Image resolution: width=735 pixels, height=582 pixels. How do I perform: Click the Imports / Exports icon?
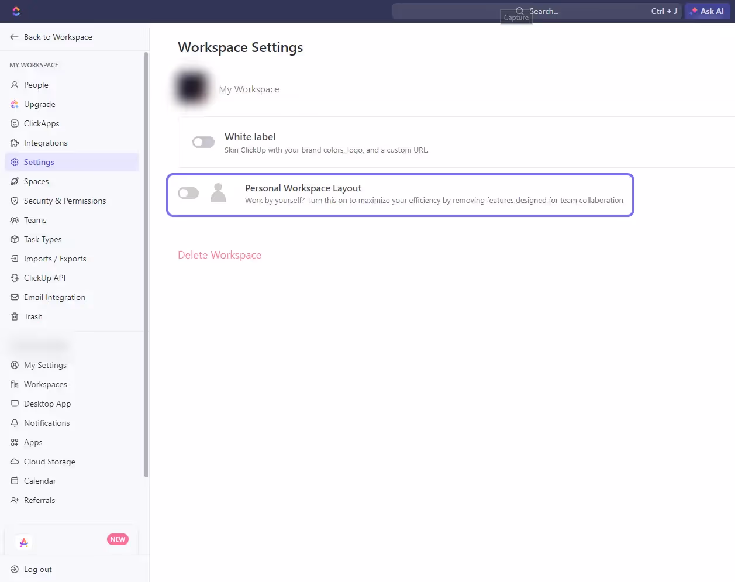point(13,259)
